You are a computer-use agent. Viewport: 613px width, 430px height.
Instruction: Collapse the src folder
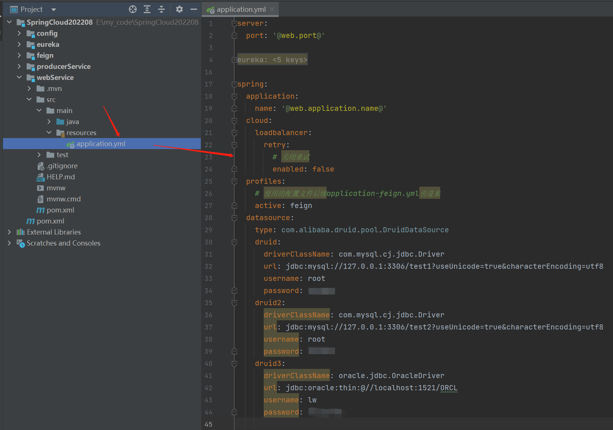pos(29,99)
